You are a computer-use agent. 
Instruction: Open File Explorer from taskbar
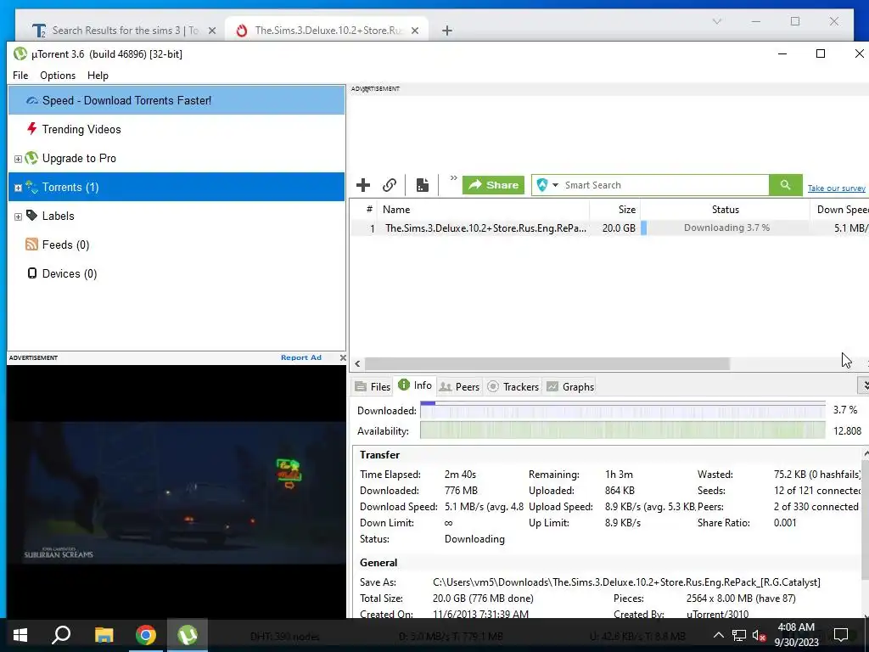(104, 635)
